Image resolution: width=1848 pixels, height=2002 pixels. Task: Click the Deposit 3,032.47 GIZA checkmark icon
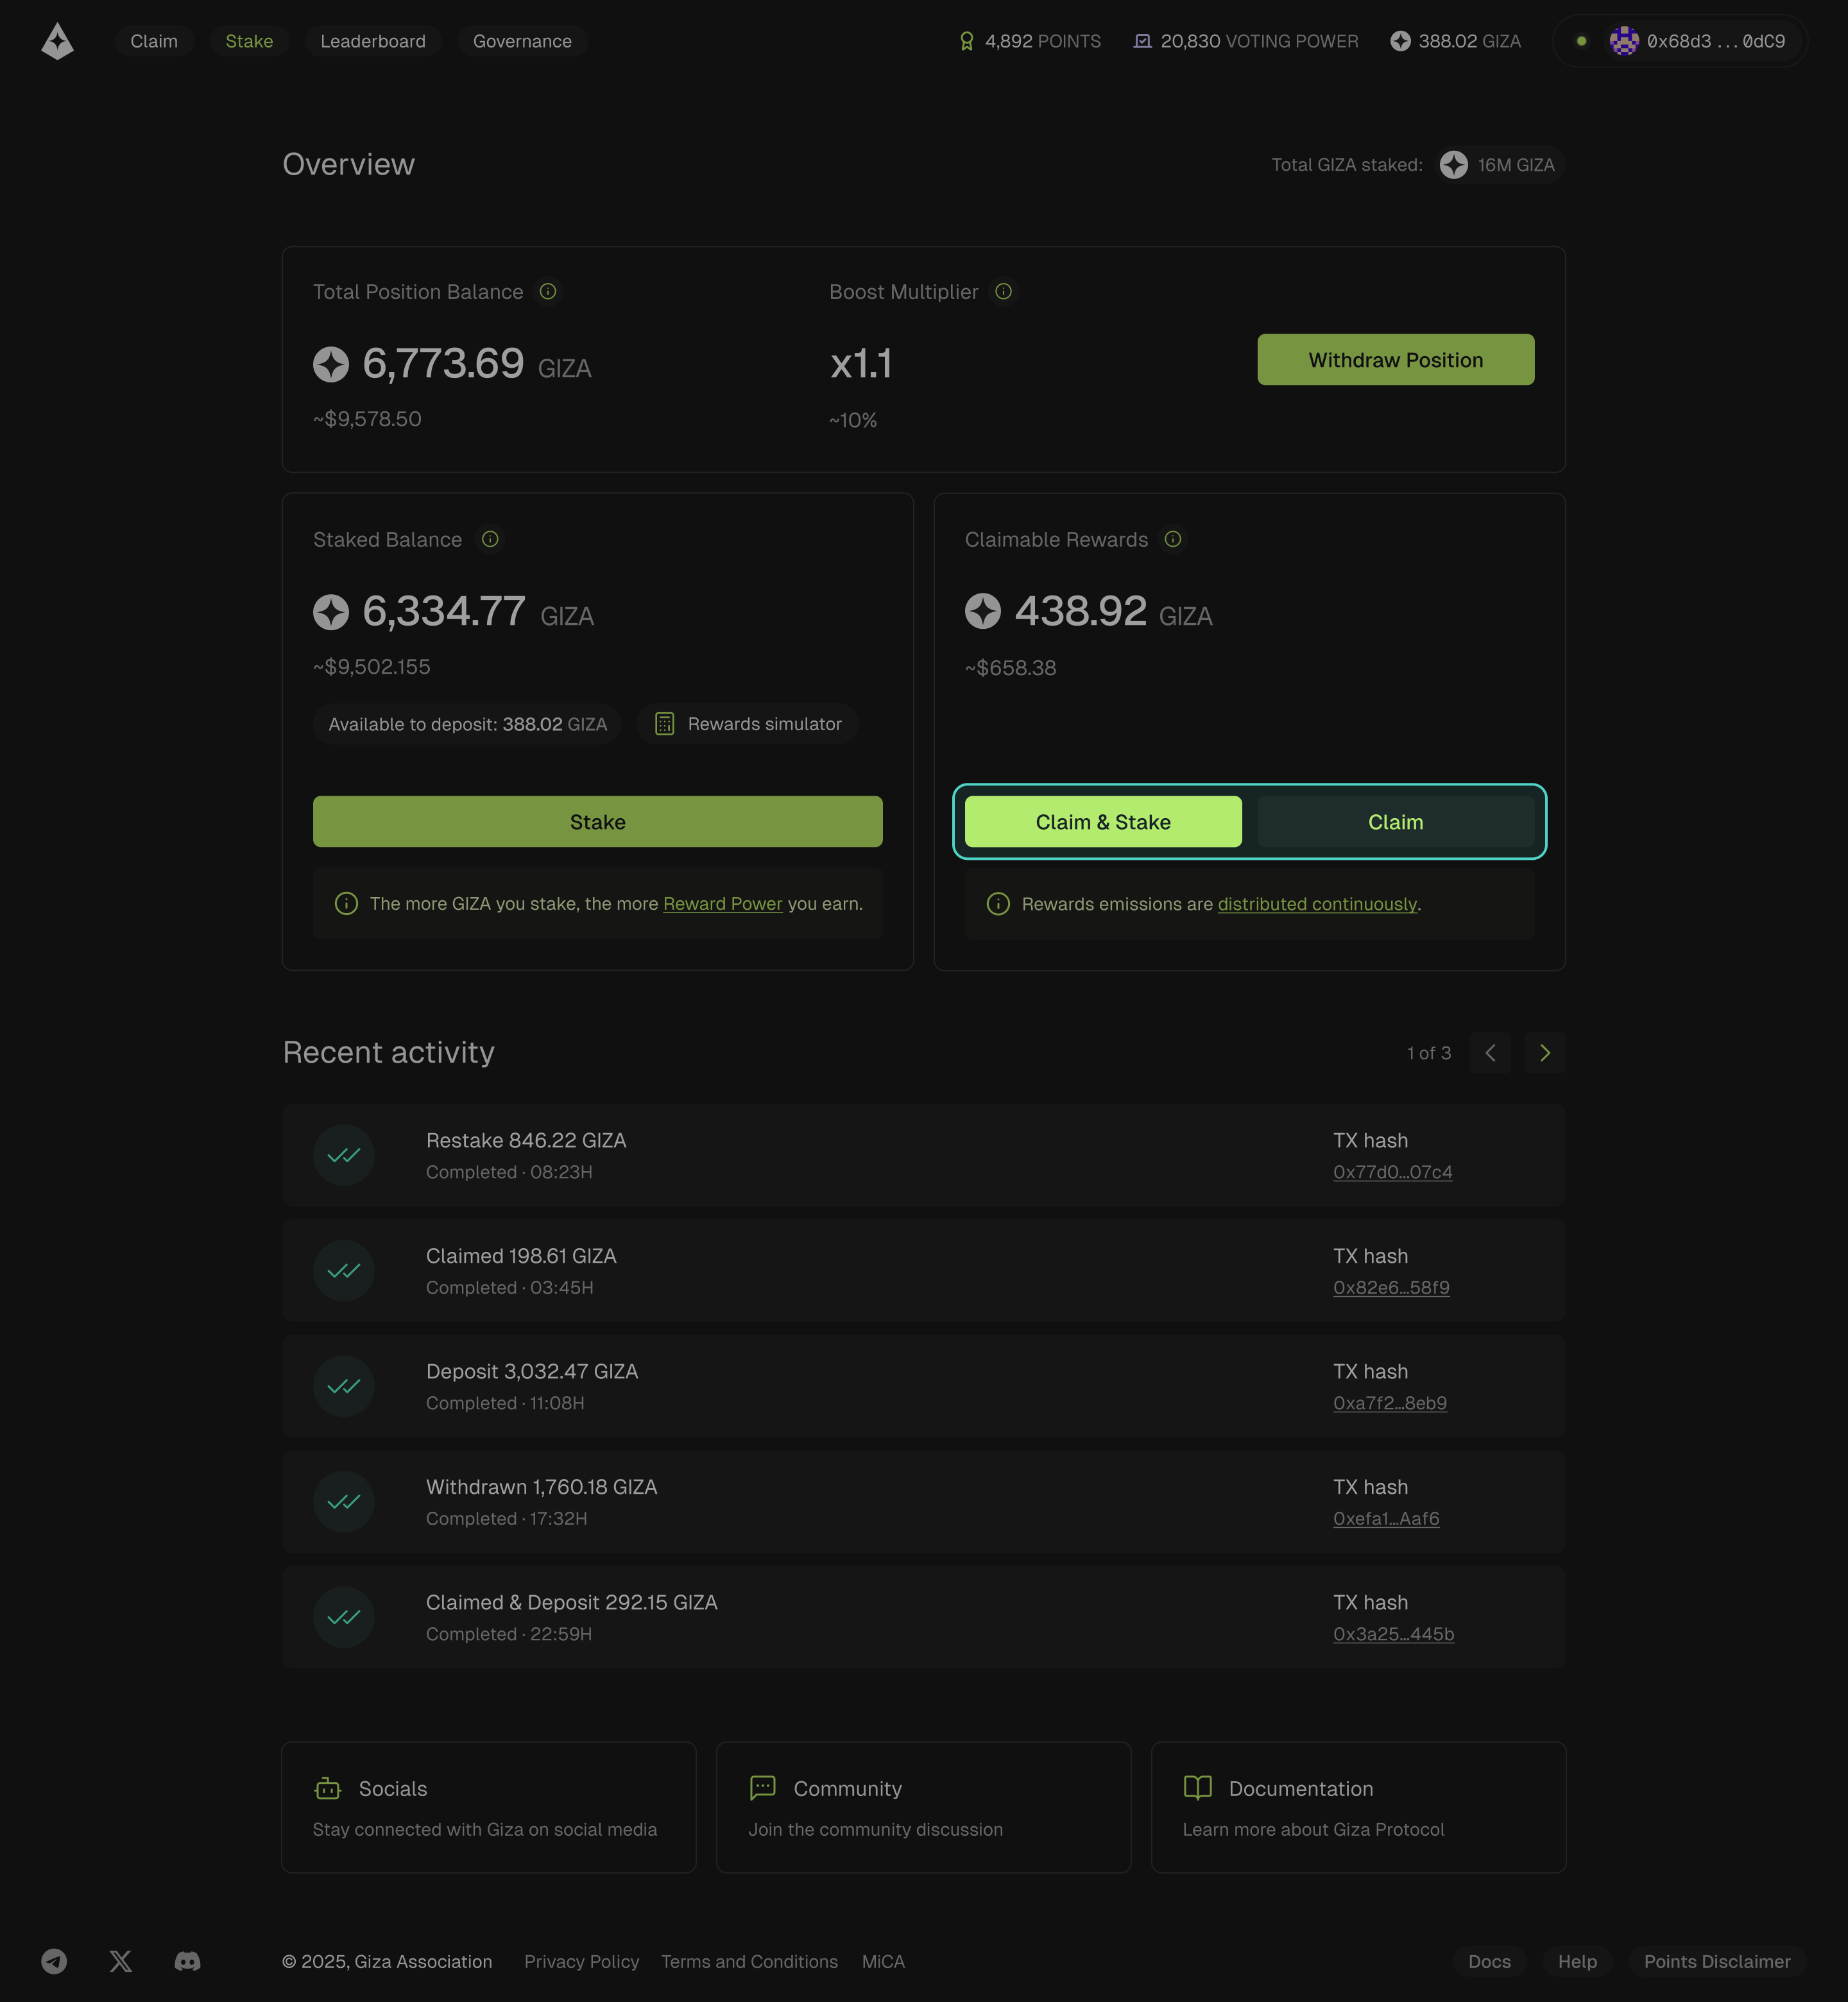tap(344, 1386)
